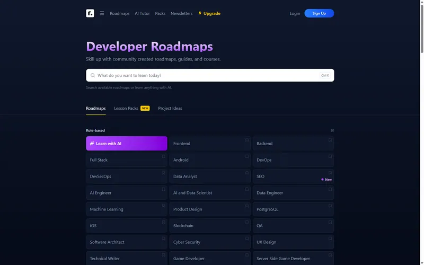Click the Login link
The image size is (424, 265).
pos(295,13)
